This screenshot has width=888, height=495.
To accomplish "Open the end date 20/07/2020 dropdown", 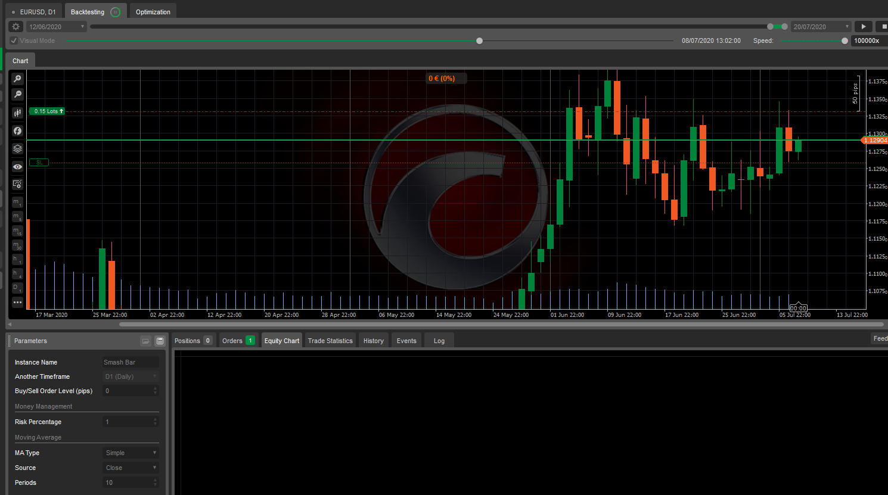I will [821, 27].
